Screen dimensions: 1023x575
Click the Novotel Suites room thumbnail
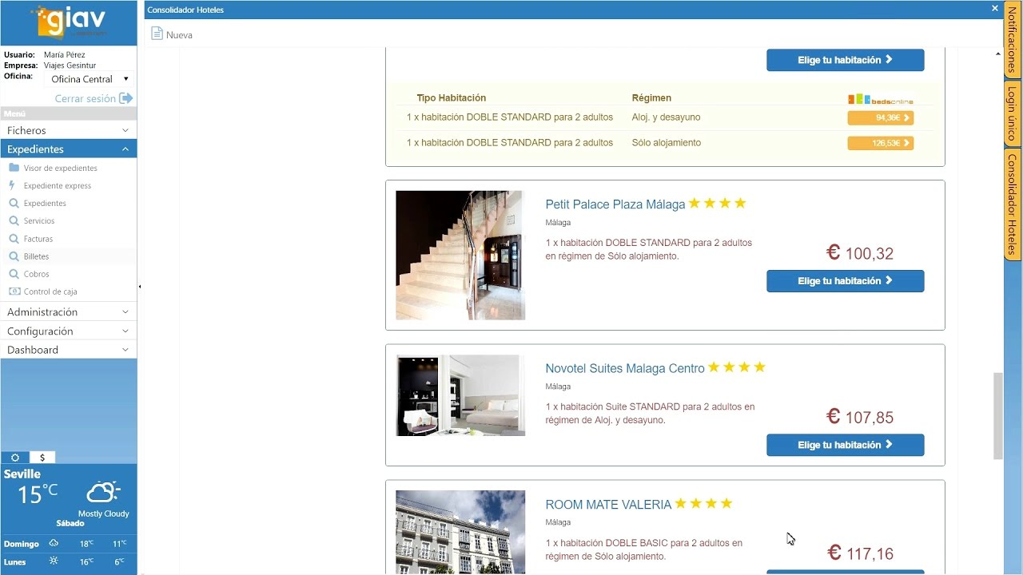460,395
